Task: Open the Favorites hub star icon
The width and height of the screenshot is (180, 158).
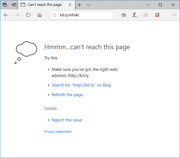Action: (x=124, y=15)
